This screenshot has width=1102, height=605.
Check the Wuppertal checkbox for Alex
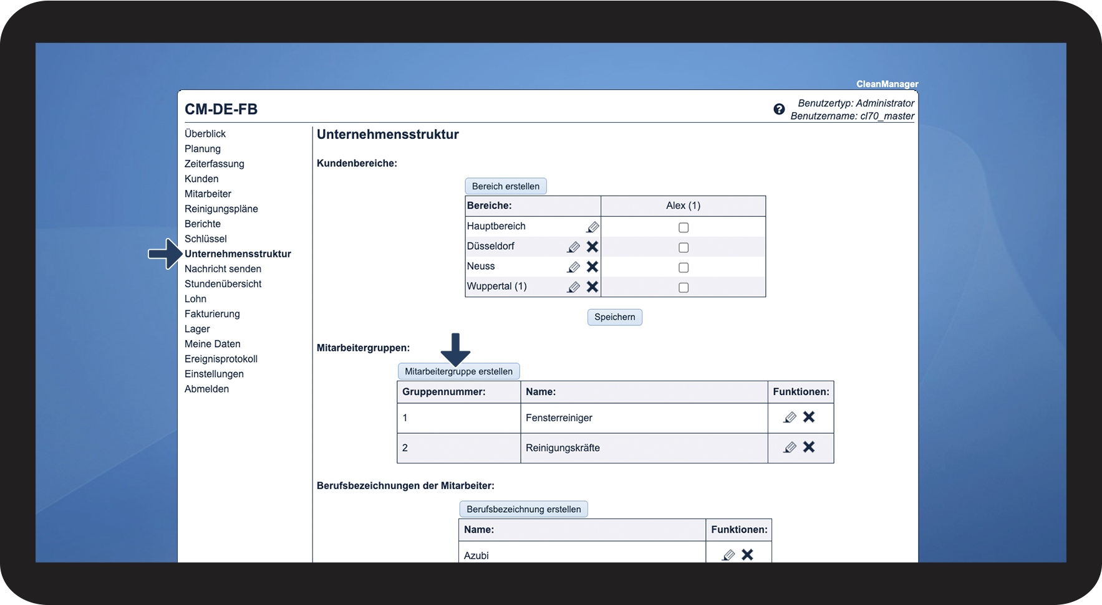click(684, 287)
